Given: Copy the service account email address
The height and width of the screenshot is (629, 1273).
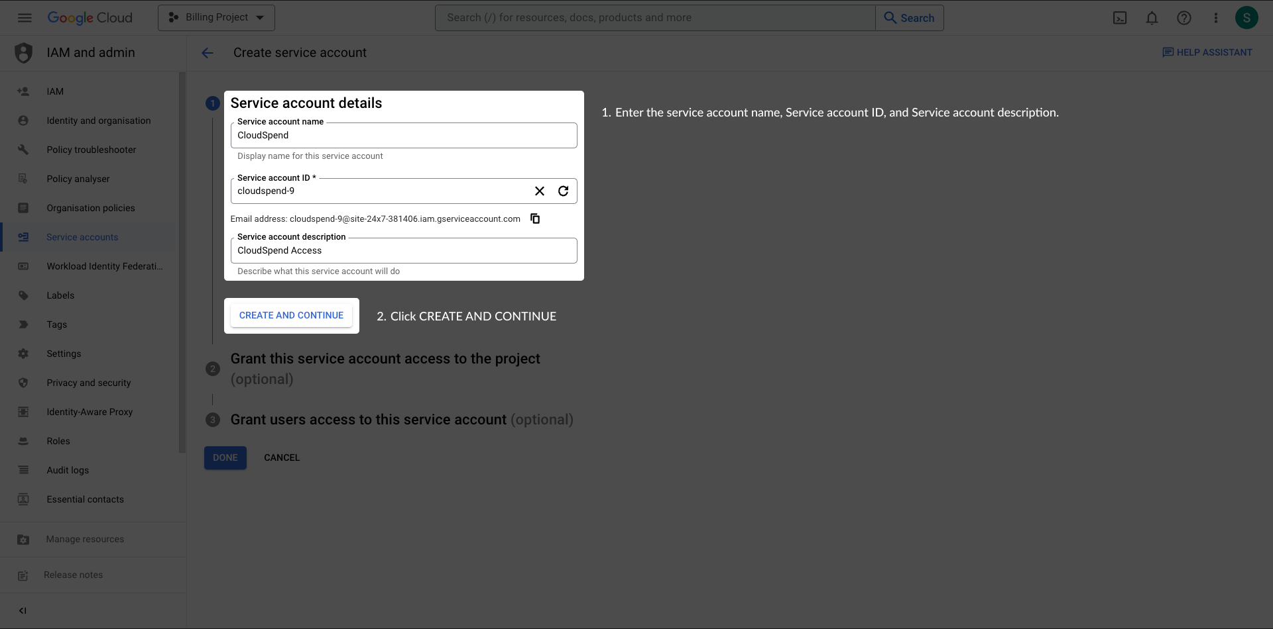Looking at the screenshot, I should [x=535, y=218].
